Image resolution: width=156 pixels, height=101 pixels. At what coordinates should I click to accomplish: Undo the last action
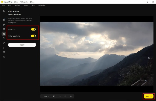[x=60, y=96]
